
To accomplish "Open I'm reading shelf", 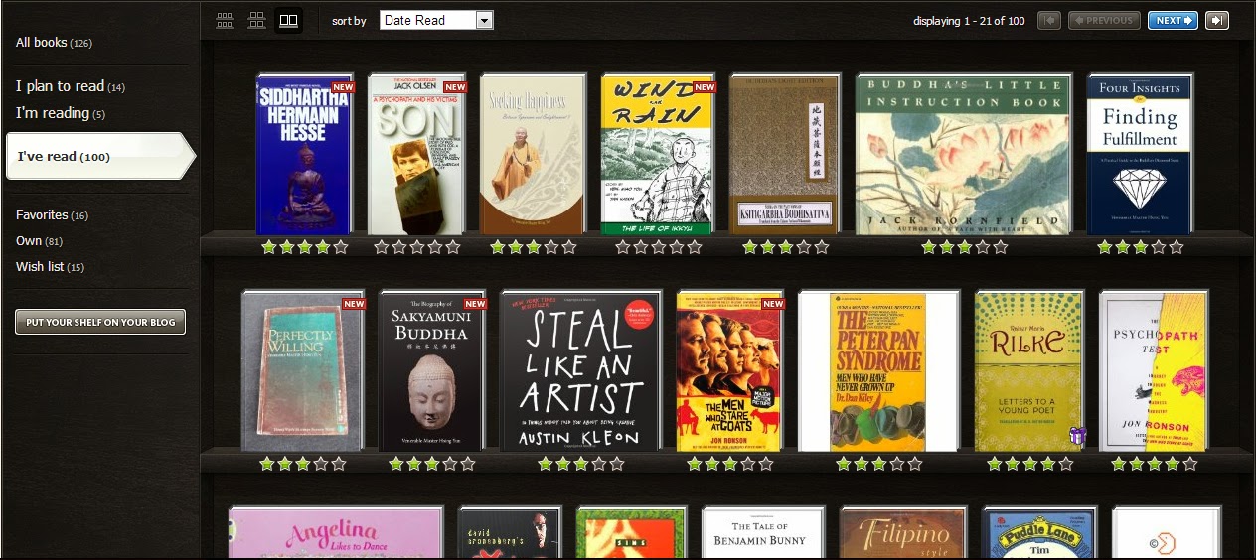I will (61, 113).
